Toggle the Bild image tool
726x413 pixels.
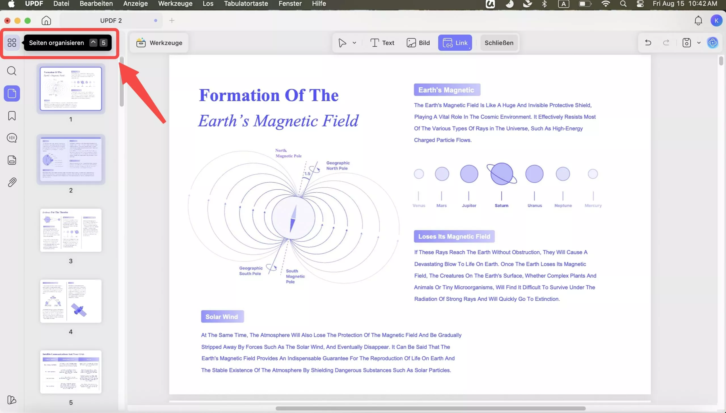pyautogui.click(x=418, y=42)
